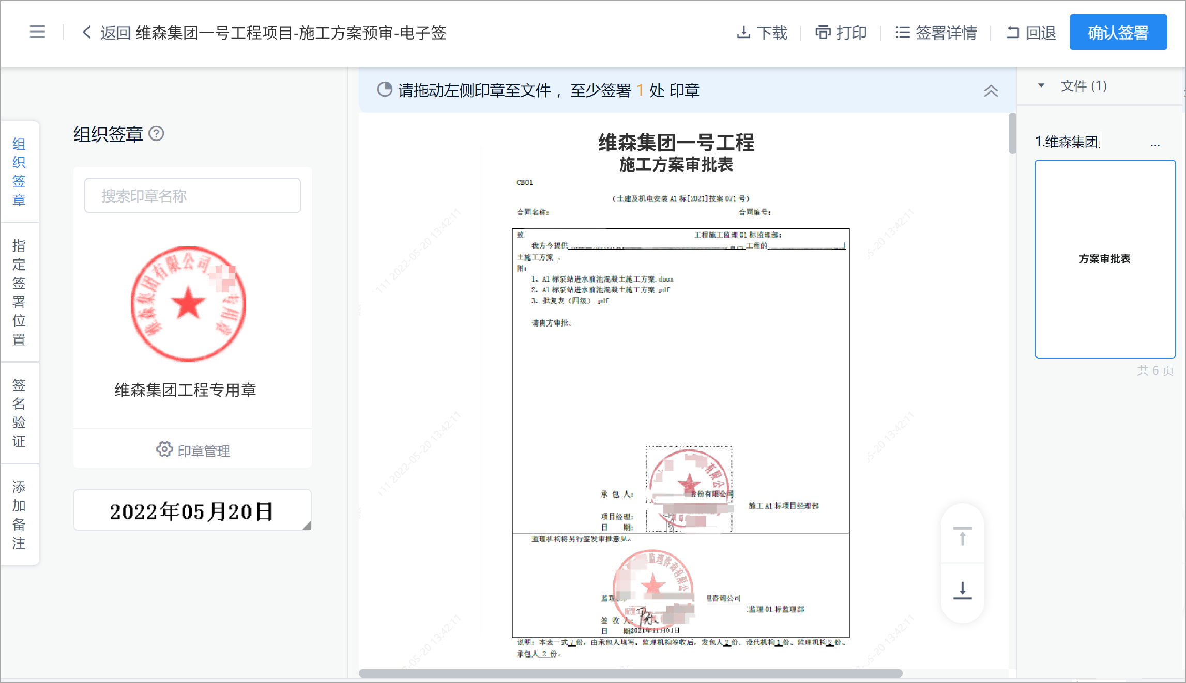Jump to document top arrow button
Viewport: 1186px width, 683px height.
[962, 536]
